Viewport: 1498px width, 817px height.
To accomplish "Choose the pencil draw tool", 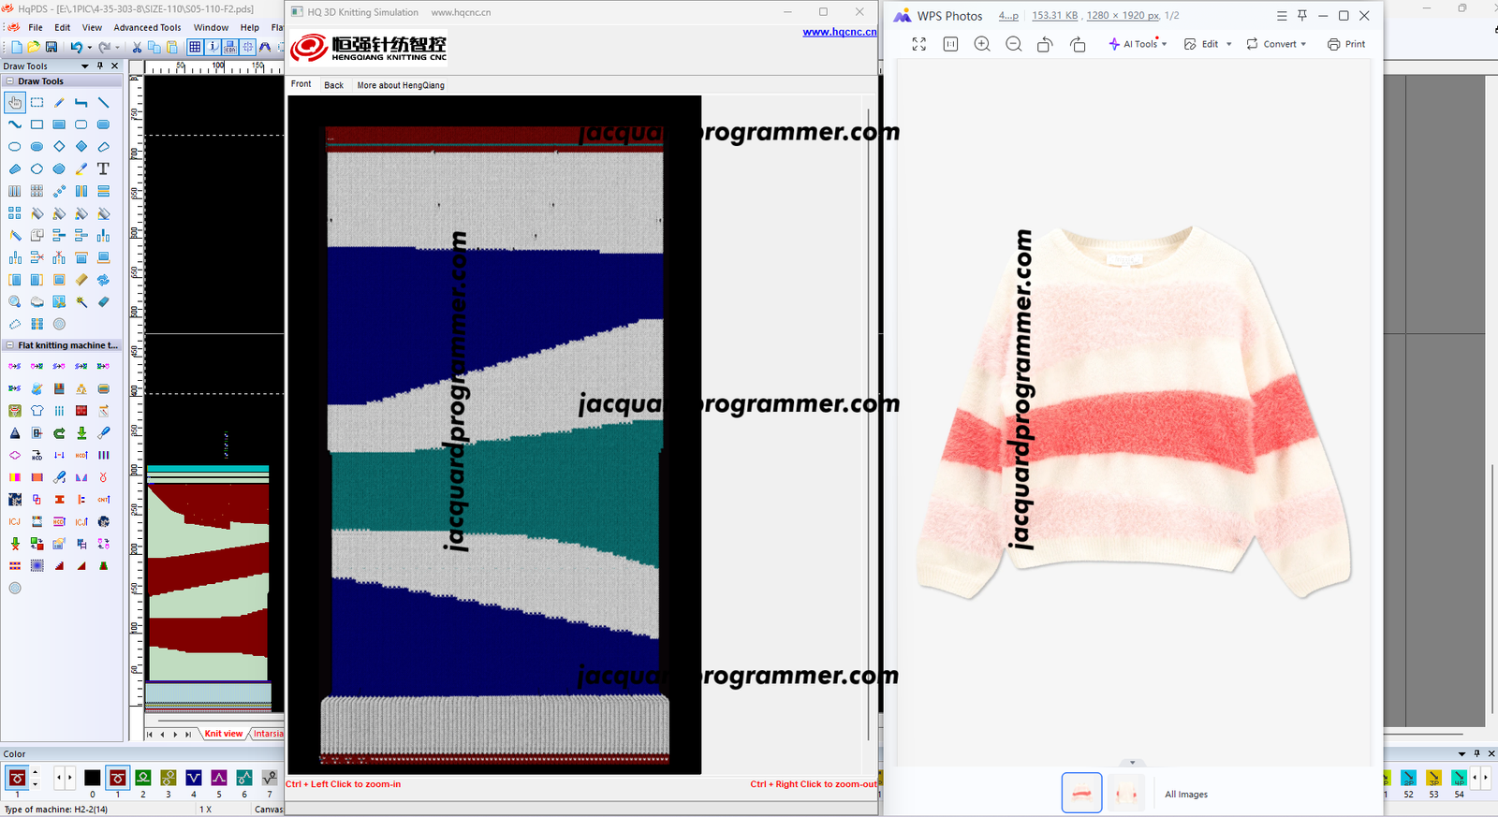I will pyautogui.click(x=59, y=102).
